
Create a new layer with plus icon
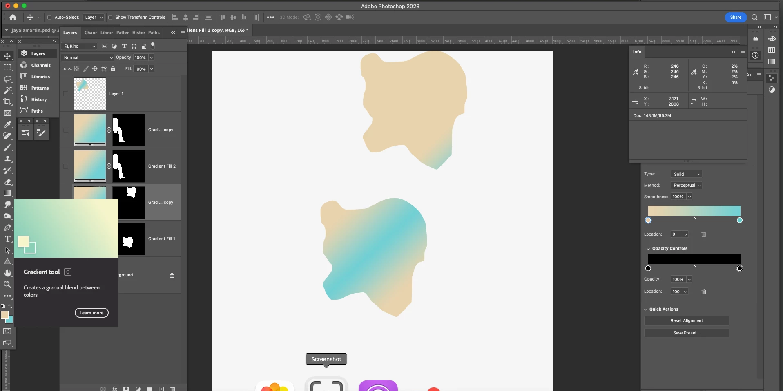161,389
